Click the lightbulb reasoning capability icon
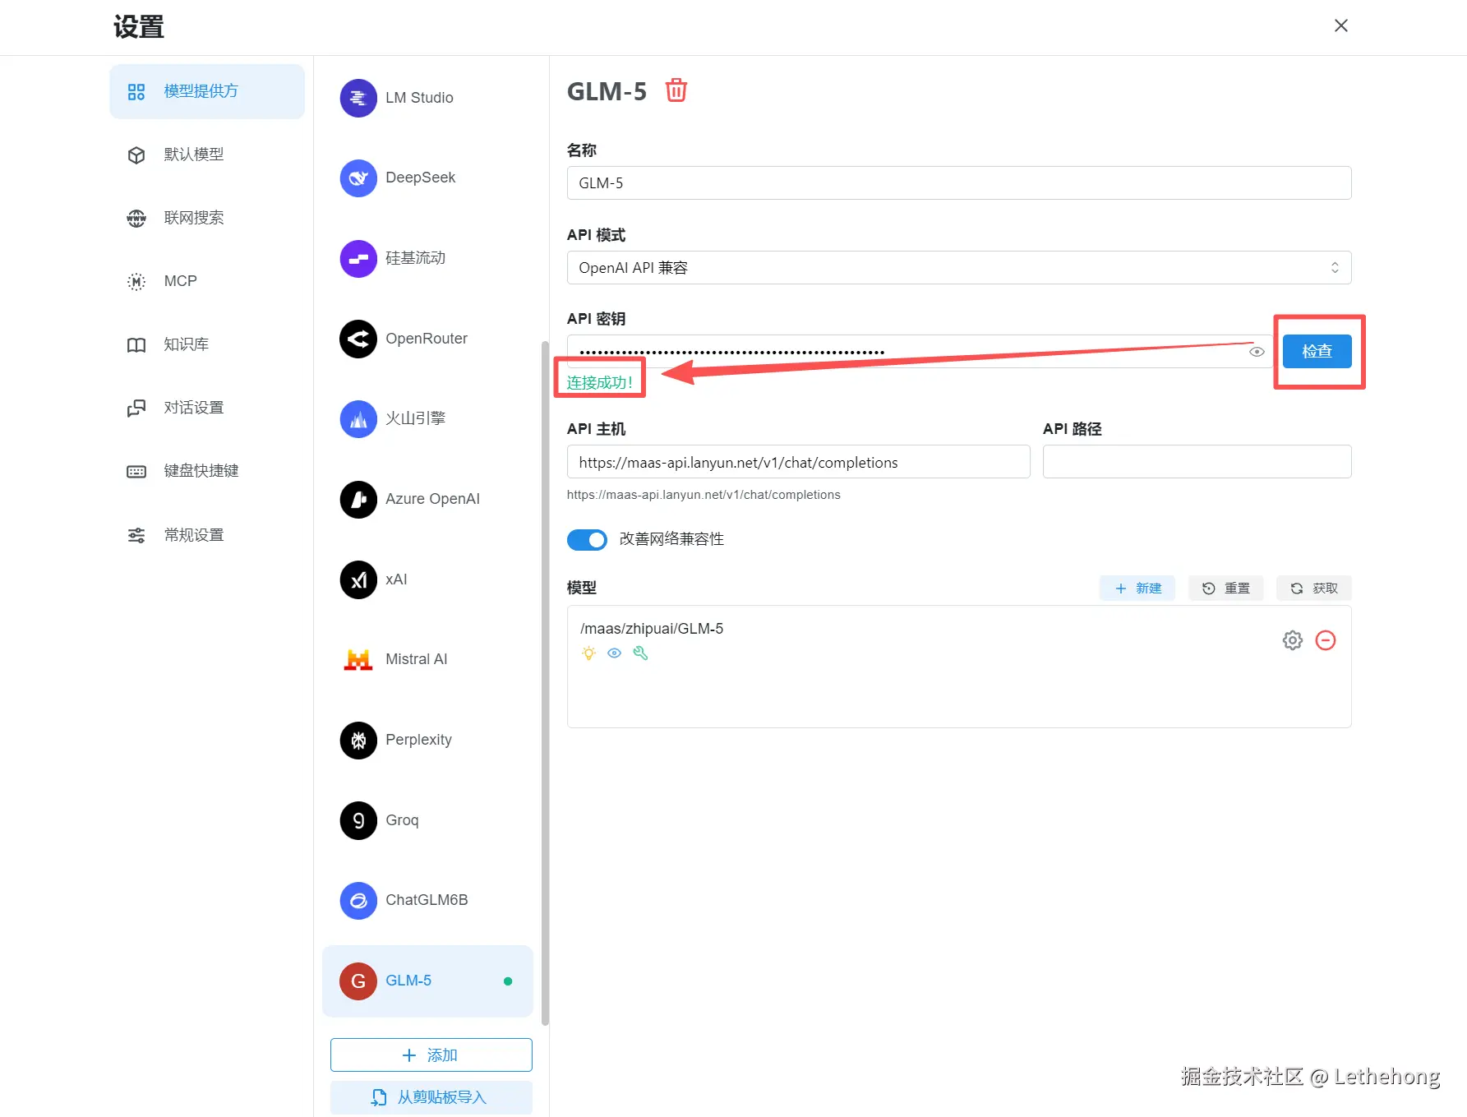Screen dimensions: 1467x1117 click(x=588, y=653)
